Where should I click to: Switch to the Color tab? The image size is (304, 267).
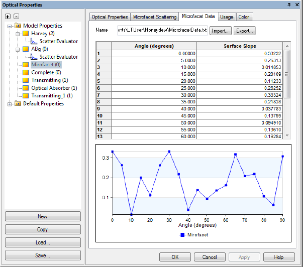click(244, 17)
